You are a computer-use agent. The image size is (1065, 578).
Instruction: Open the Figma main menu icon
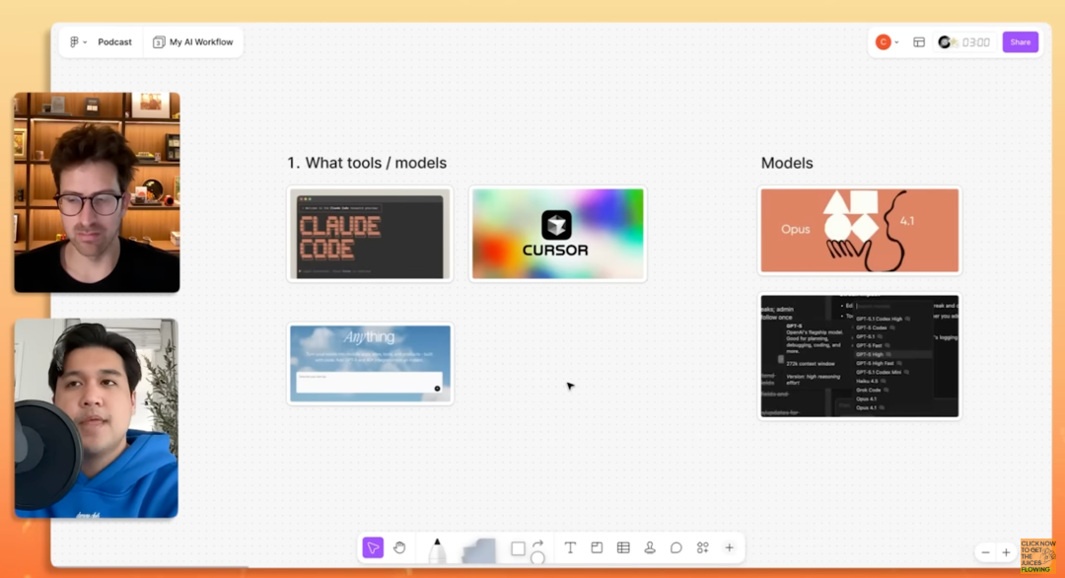[74, 42]
